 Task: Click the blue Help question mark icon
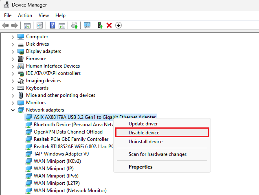pos(52,25)
